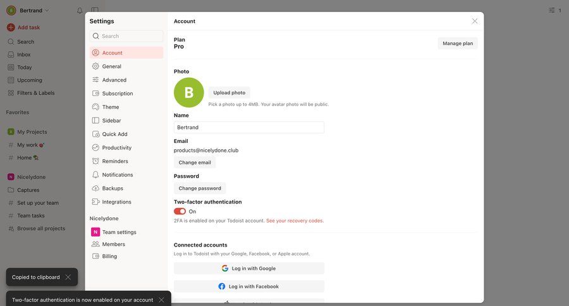Select General settings
This screenshot has height=306, width=569.
pyautogui.click(x=126, y=66)
